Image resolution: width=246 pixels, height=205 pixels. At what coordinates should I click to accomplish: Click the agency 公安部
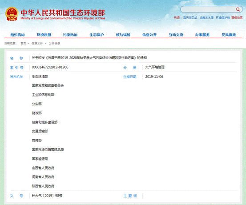(37, 104)
